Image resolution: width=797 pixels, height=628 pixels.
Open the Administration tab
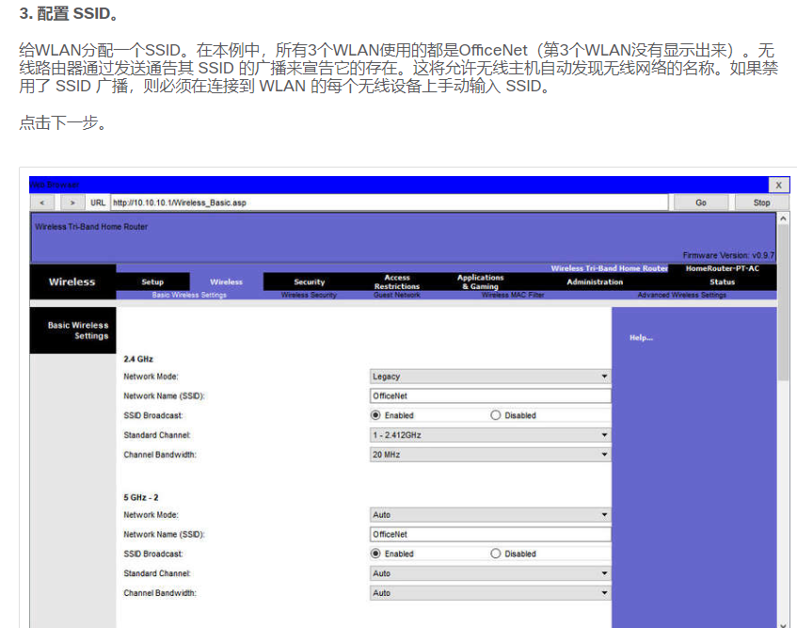coord(595,282)
